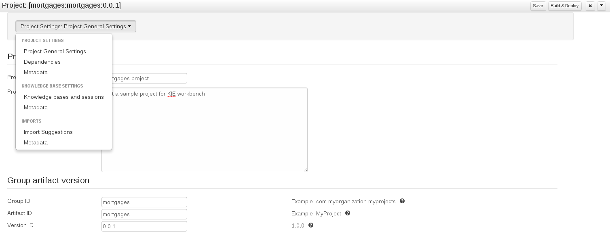Select Project General Settings menu entry

(55, 51)
